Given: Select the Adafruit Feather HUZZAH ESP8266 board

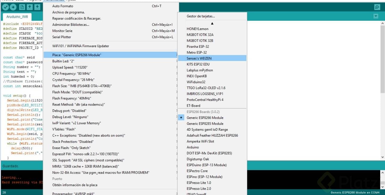Looking at the screenshot, I should [212, 136].
